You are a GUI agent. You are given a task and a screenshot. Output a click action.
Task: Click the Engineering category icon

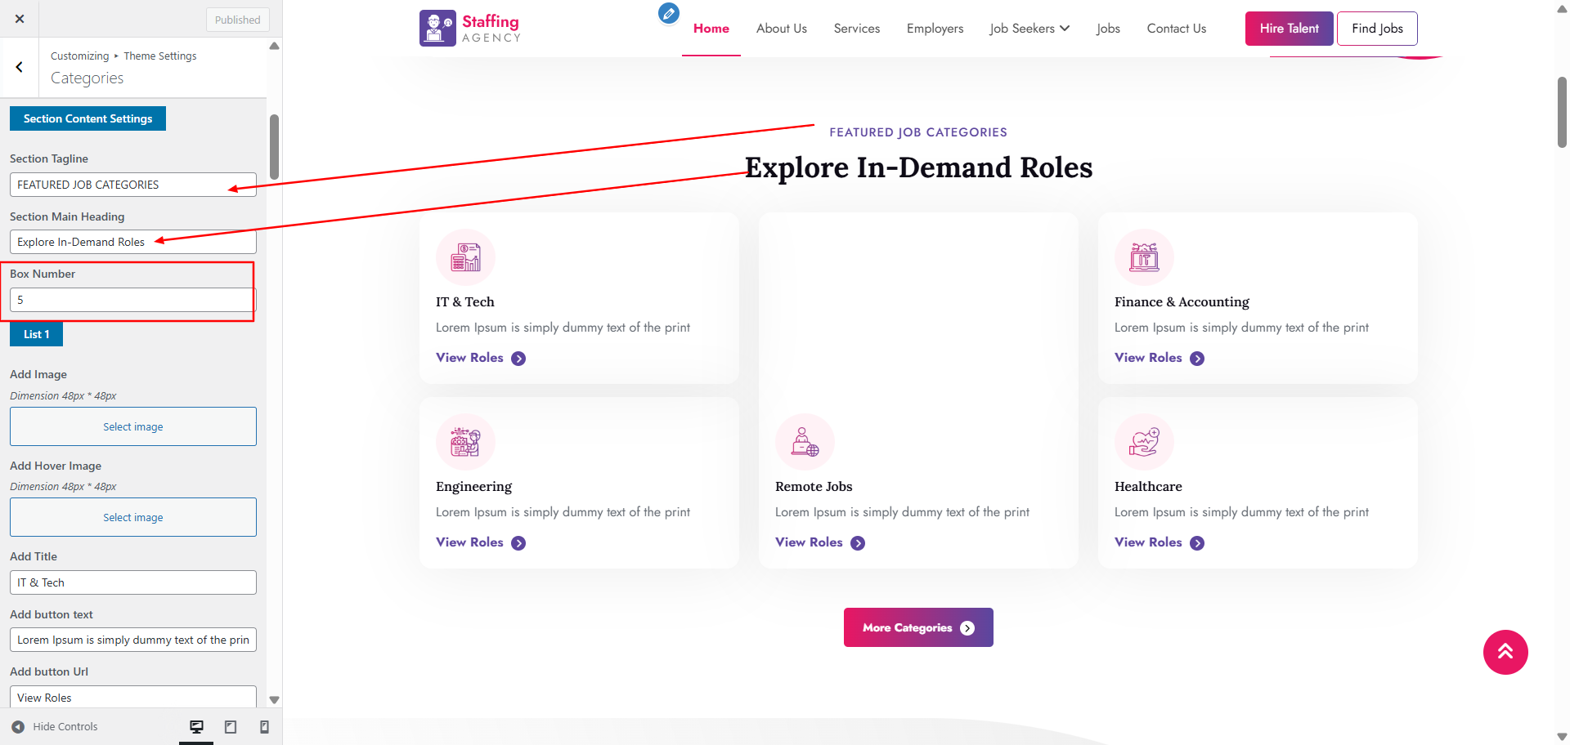tap(464, 441)
